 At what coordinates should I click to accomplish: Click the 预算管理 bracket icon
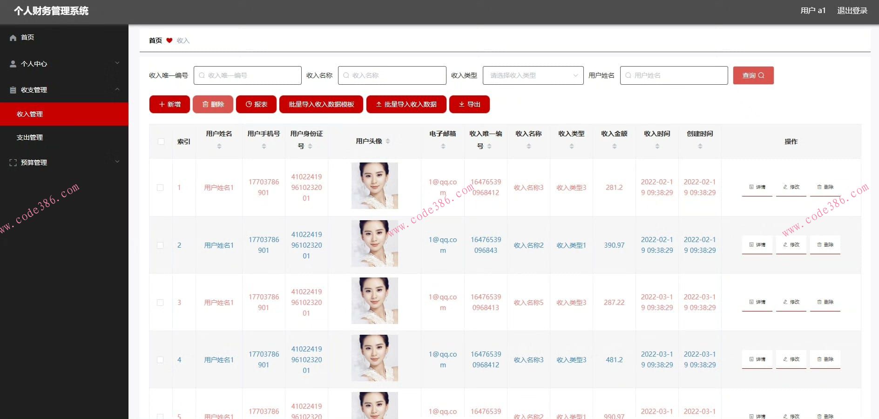click(13, 162)
